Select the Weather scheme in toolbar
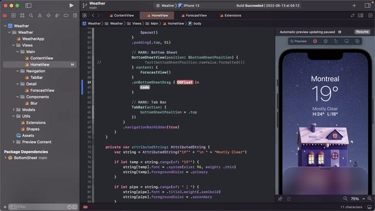This screenshot has height=211, width=375. click(165, 5)
